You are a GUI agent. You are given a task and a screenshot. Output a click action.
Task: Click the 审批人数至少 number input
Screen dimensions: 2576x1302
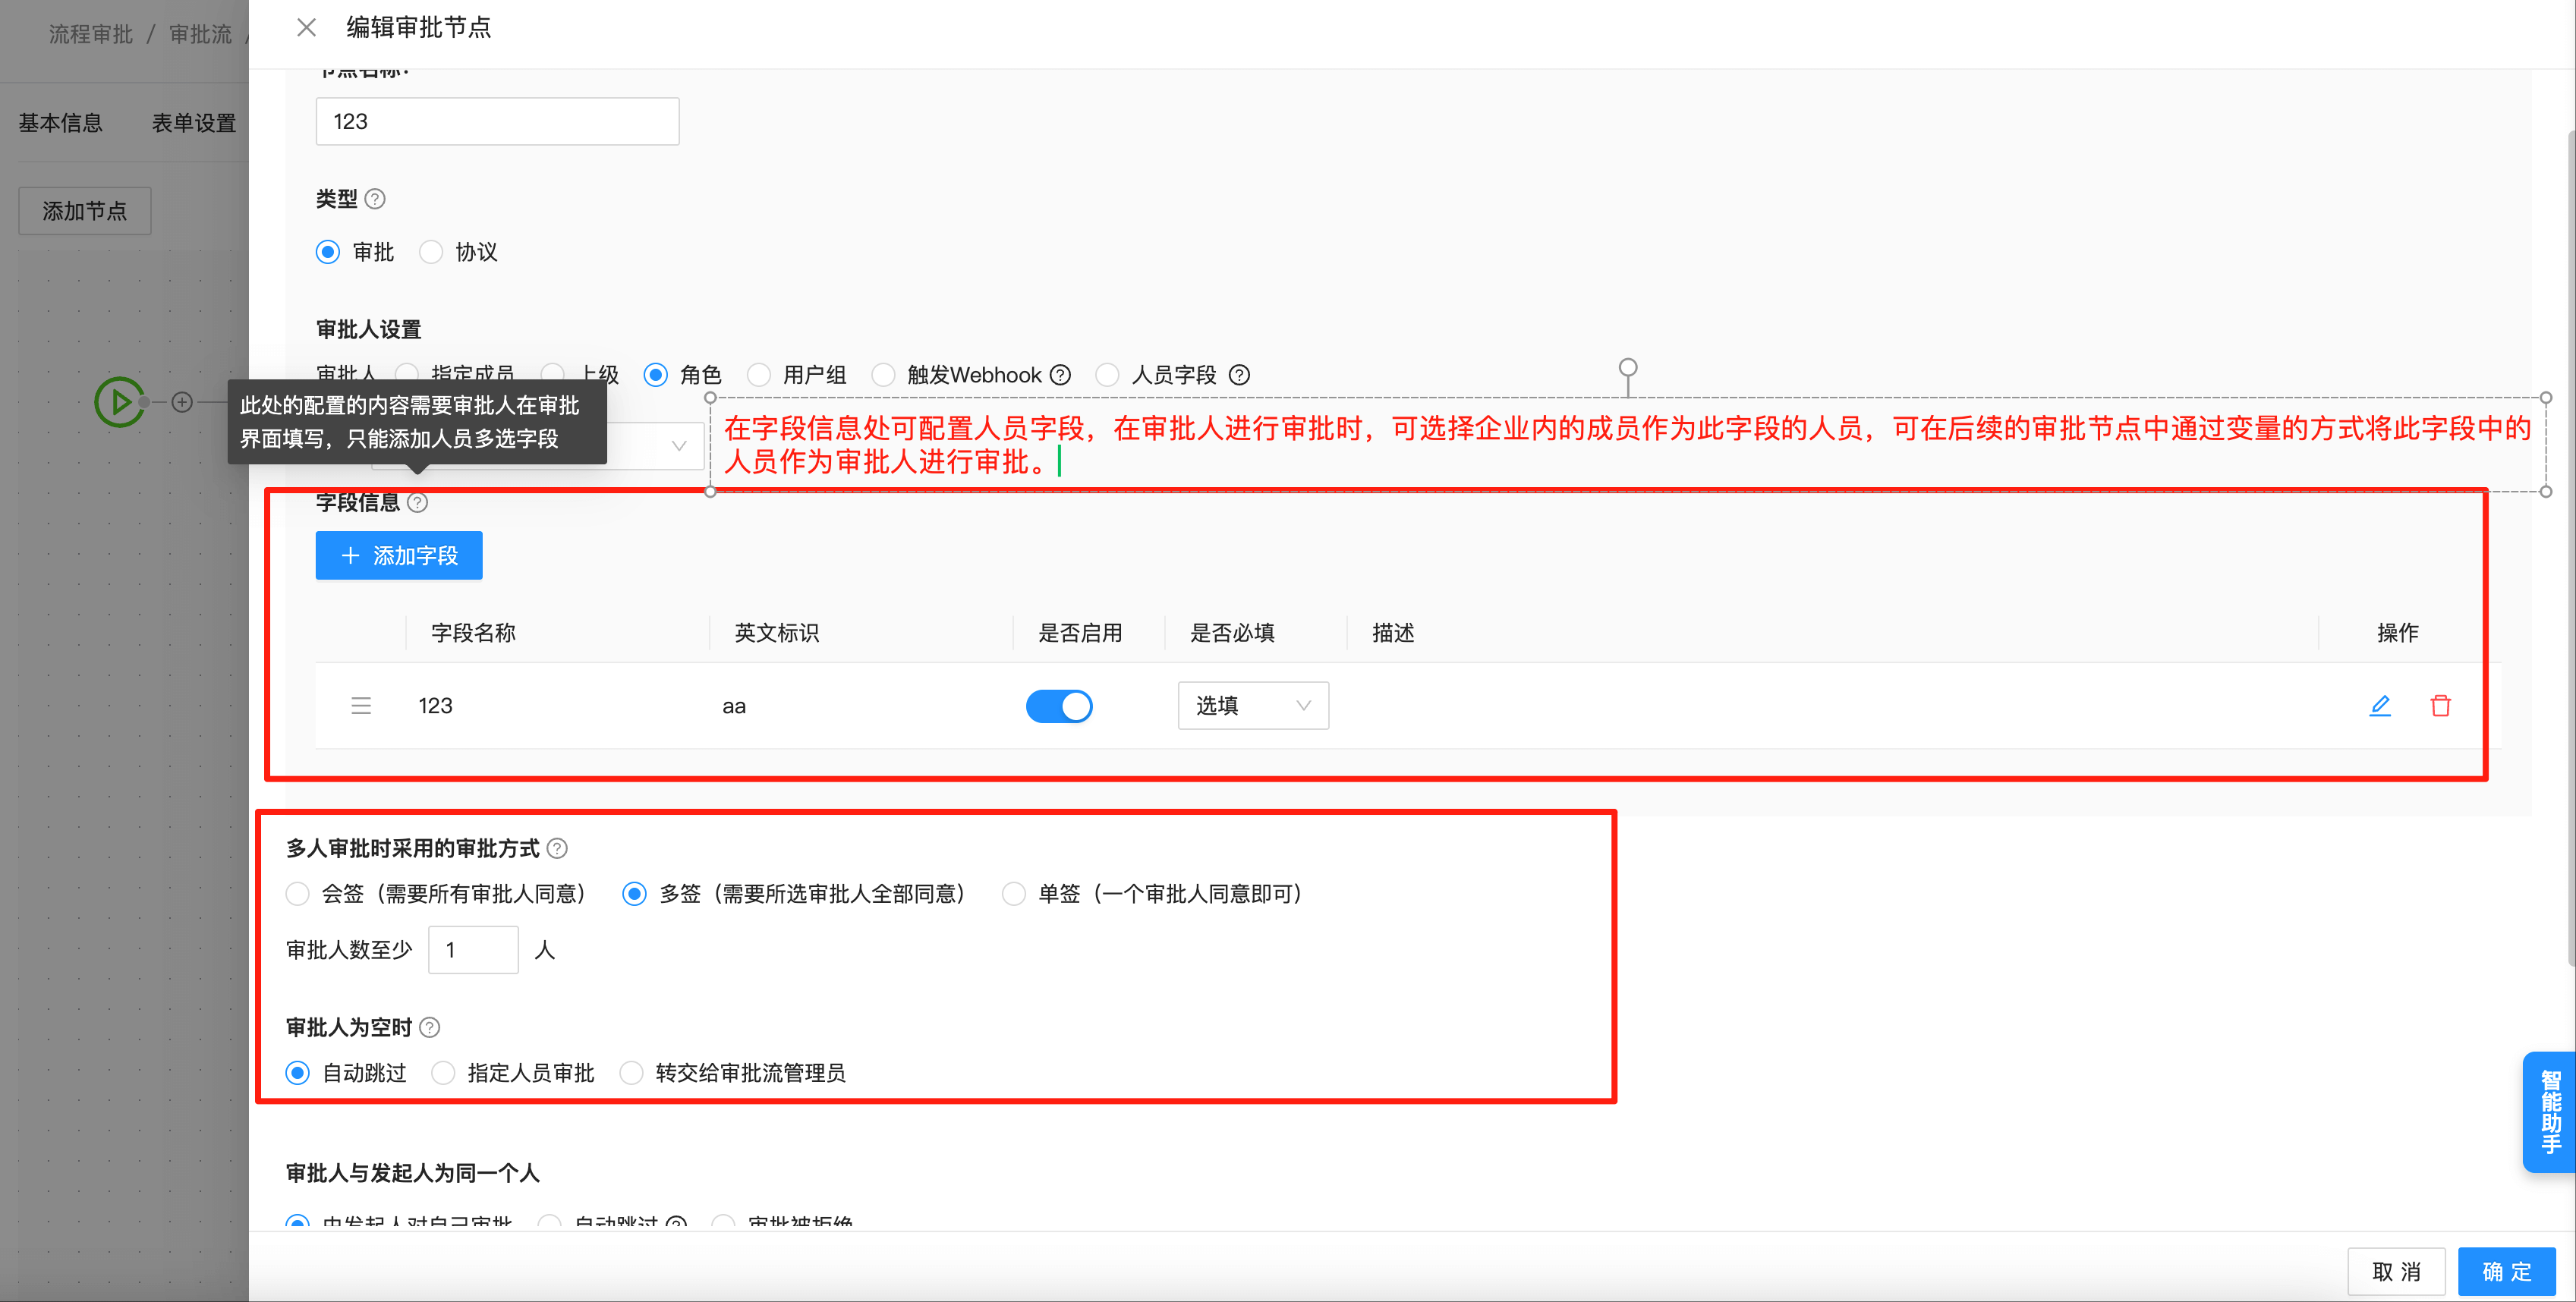[473, 949]
